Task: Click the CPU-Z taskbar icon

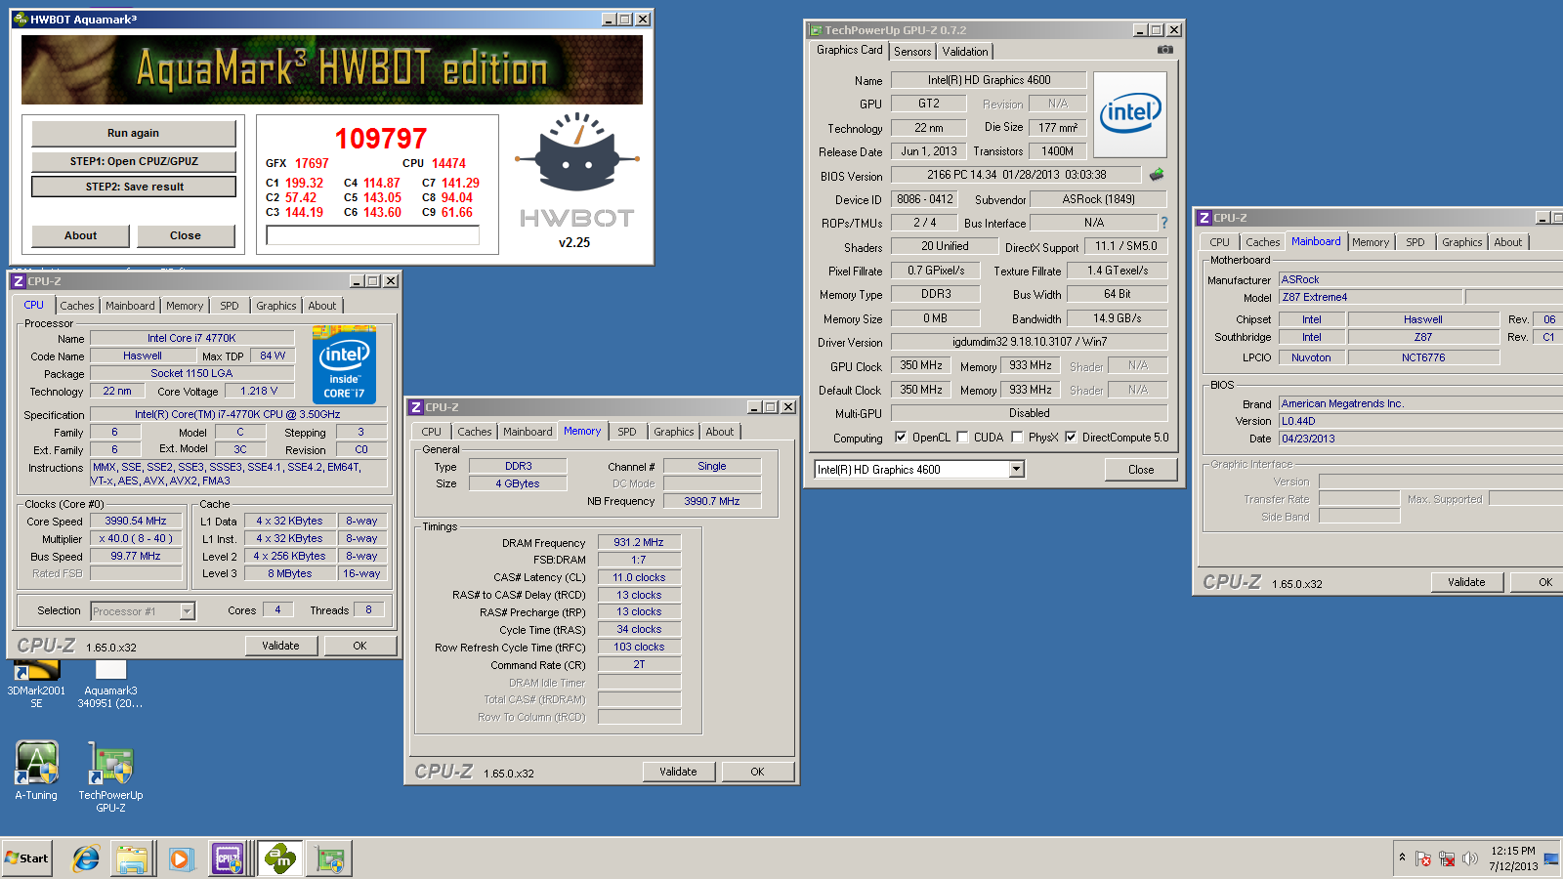Action: pos(229,858)
